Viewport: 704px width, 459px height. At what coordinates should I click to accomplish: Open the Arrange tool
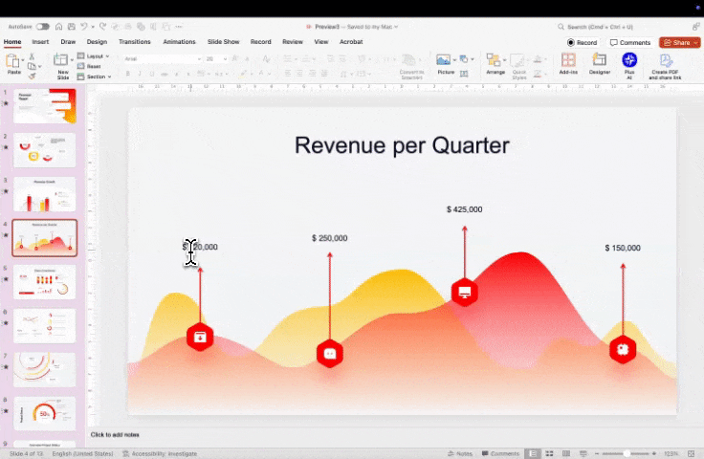[495, 62]
